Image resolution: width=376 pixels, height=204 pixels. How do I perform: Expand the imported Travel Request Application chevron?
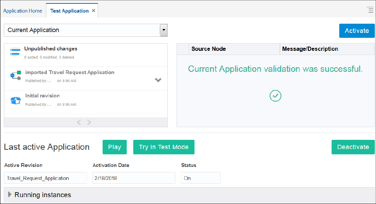coord(158,79)
